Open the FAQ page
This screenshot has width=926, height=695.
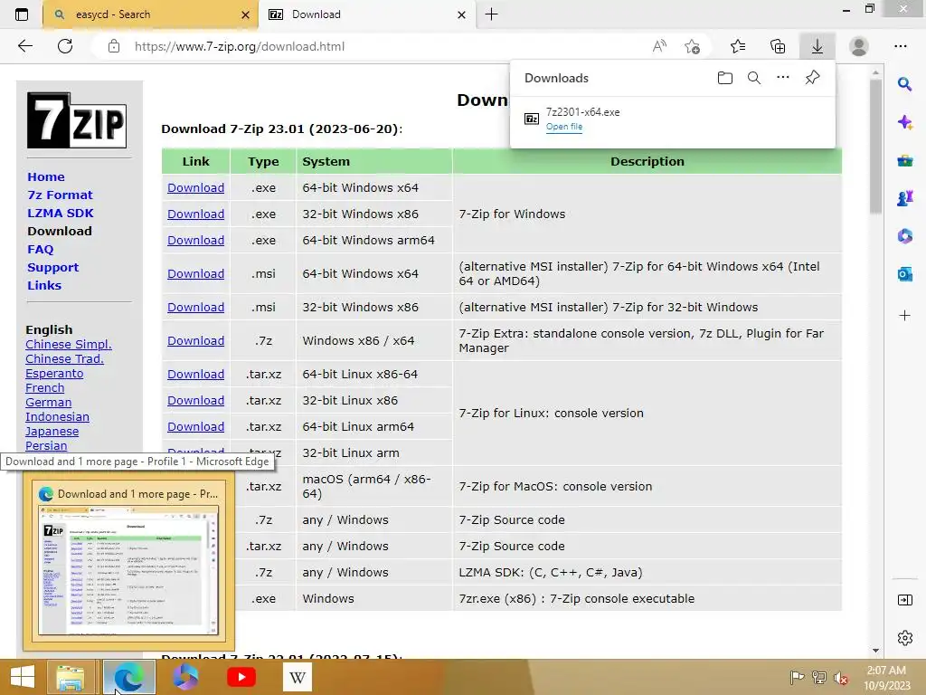40,250
